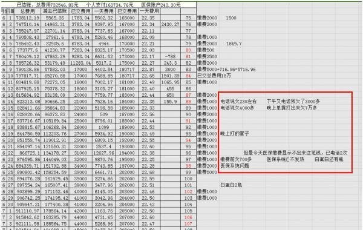Click the cell showing 509
The height and width of the screenshot is (230, 363).
click(103, 114)
